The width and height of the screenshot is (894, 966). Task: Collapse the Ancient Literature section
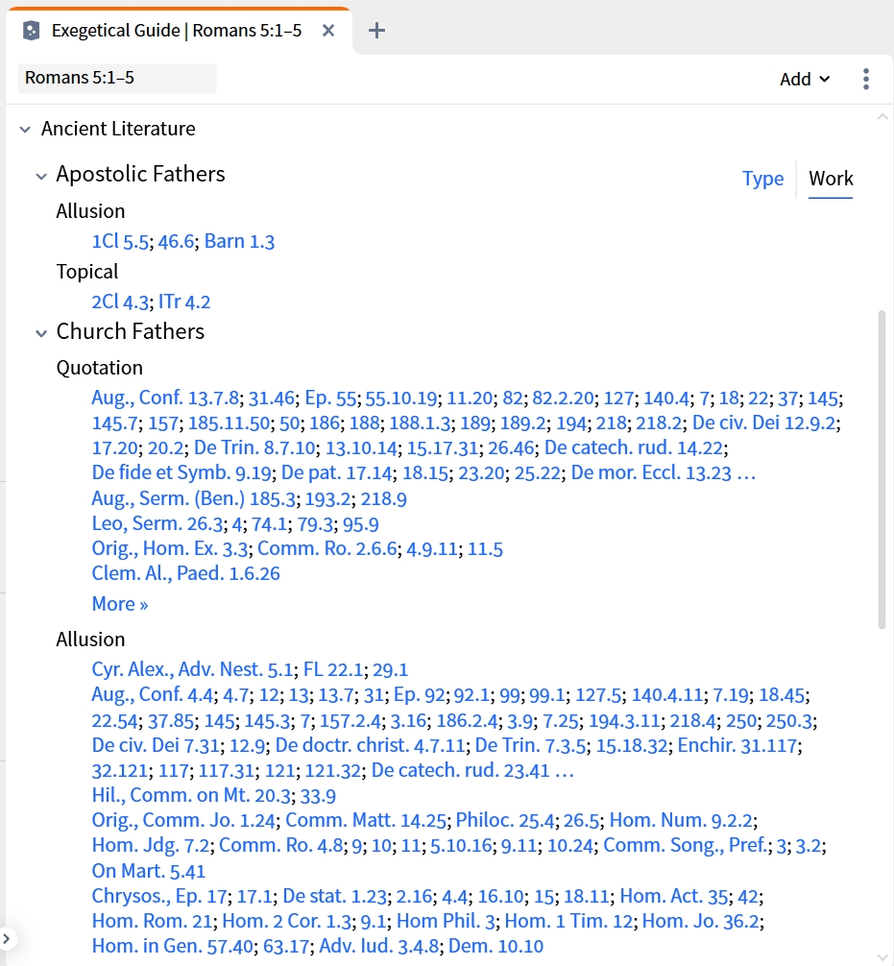25,130
